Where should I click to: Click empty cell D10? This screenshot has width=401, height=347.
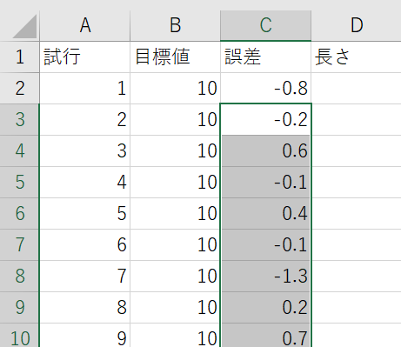point(357,336)
